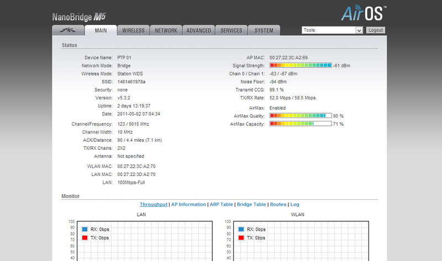Click the network mode value Bridge

[x=124, y=66]
